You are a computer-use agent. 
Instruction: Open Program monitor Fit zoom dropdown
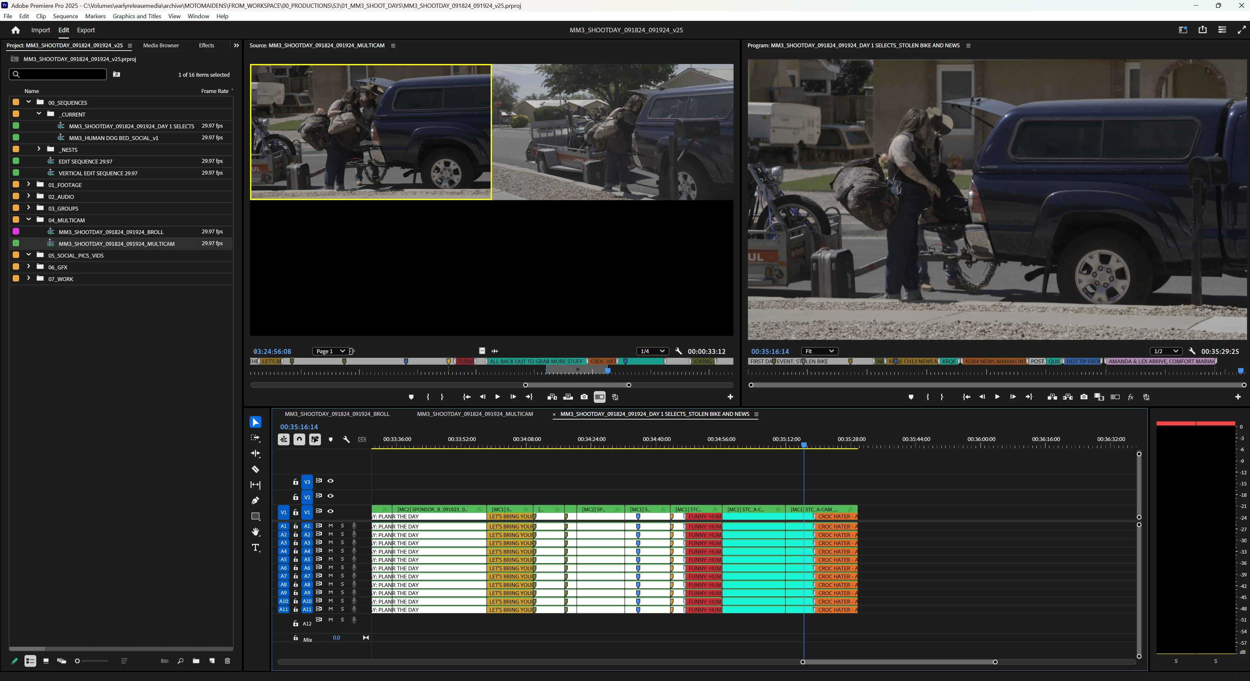click(x=819, y=351)
